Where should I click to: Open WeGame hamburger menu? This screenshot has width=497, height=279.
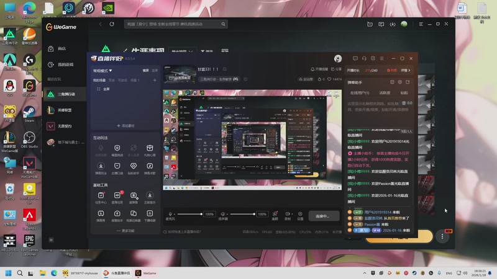[421, 24]
